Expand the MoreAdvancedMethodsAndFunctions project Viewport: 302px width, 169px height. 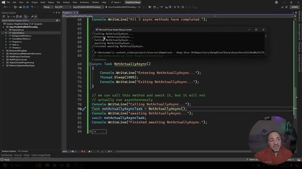(3, 54)
